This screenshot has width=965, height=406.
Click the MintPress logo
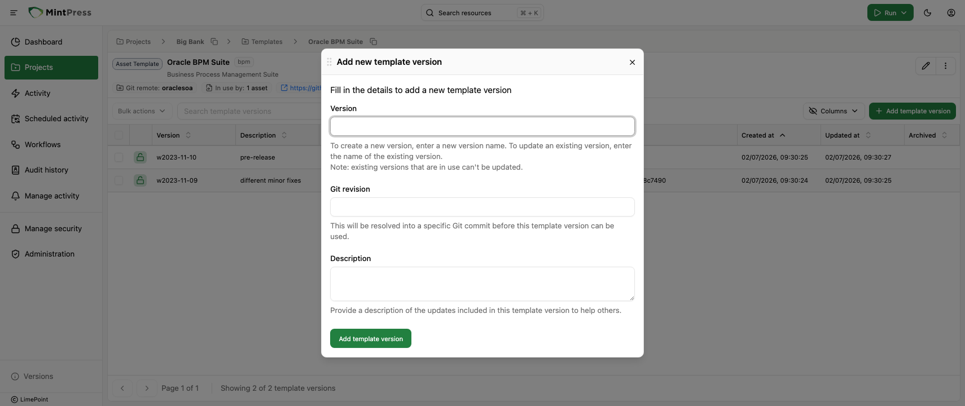(60, 12)
